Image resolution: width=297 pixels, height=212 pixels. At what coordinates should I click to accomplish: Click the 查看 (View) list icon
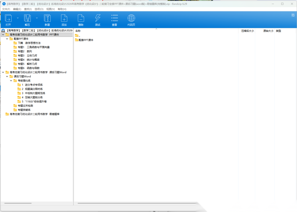click(x=114, y=18)
